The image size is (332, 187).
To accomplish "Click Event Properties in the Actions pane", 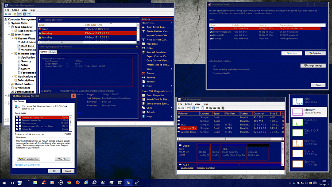I will pos(155,95).
